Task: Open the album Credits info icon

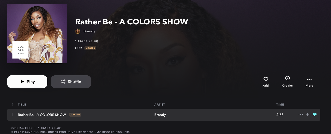Action: (287, 78)
